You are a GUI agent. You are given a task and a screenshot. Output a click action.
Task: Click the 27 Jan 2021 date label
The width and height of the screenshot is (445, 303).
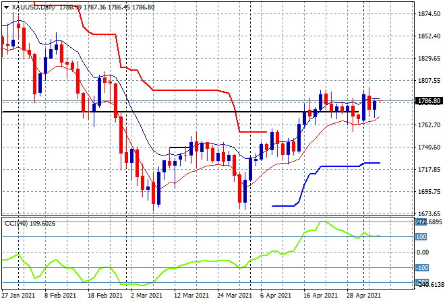pyautogui.click(x=18, y=296)
